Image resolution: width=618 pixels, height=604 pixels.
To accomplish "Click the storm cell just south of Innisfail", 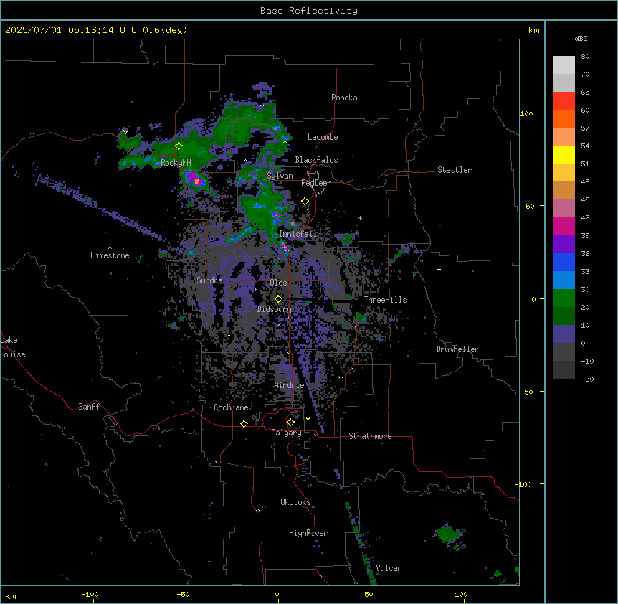I will (285, 246).
